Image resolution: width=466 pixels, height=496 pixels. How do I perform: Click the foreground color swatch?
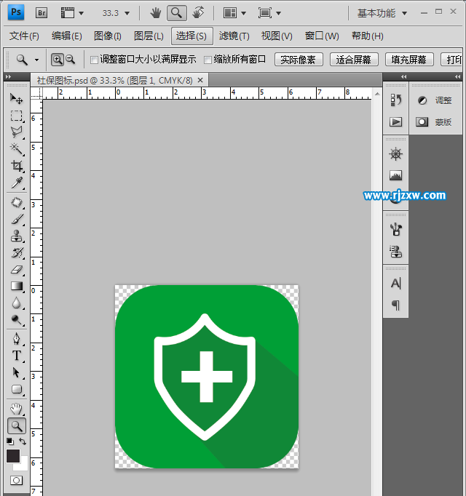click(x=12, y=456)
